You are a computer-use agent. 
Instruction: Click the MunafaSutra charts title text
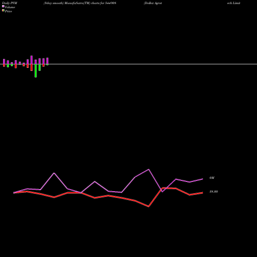(80, 3)
